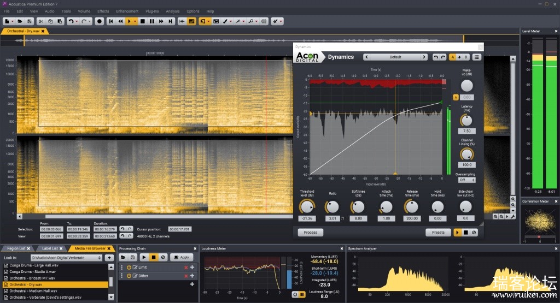
Task: Pause playback with main toolbar Pause button
Action: click(x=152, y=21)
